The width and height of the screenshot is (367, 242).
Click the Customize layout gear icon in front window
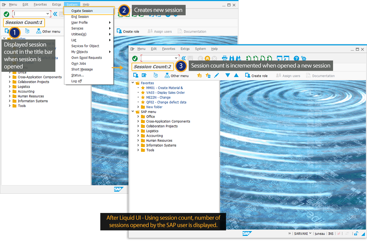[303, 58]
